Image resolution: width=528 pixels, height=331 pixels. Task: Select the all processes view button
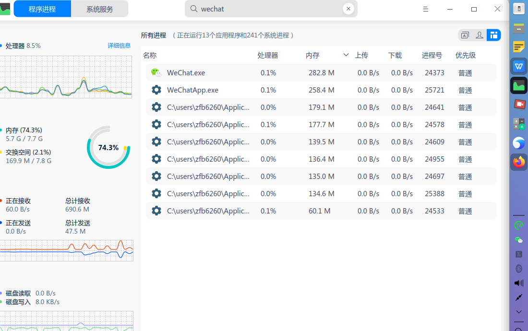click(x=493, y=35)
